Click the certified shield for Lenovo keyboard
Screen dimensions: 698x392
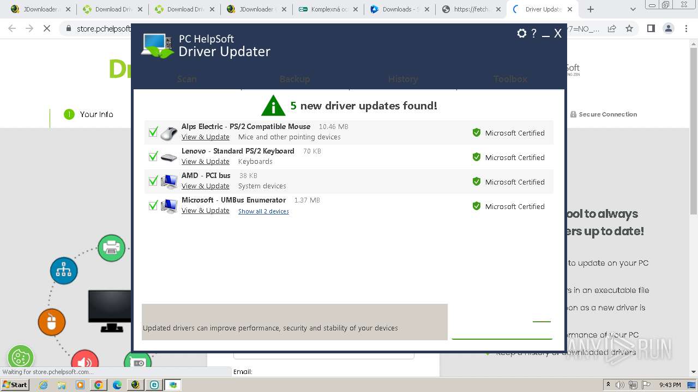[477, 157]
